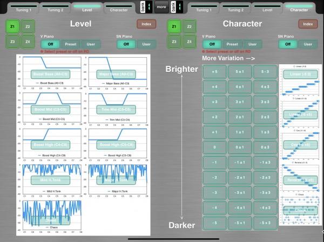This screenshot has height=242, width=324.
Task: Select the 2 ± 3 character button
Action: point(265,117)
